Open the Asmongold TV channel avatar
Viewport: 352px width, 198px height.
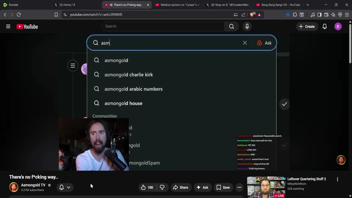coord(14,187)
